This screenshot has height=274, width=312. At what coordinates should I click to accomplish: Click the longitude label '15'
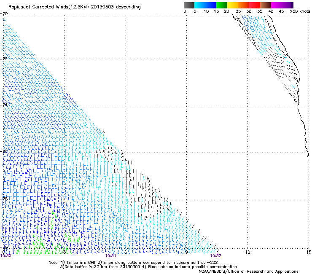tap(309, 252)
